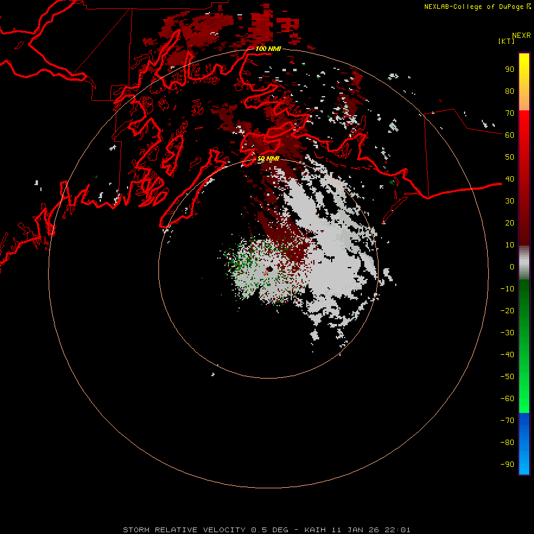Image resolution: width=534 pixels, height=534 pixels.
Task: Click the -10 value on velocity scale
Action: (507, 289)
